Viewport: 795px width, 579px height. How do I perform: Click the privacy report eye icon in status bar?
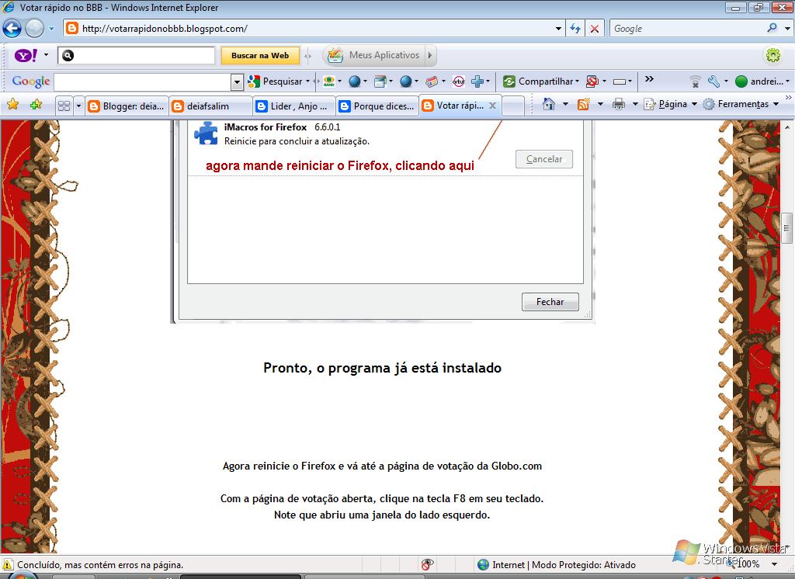(427, 564)
